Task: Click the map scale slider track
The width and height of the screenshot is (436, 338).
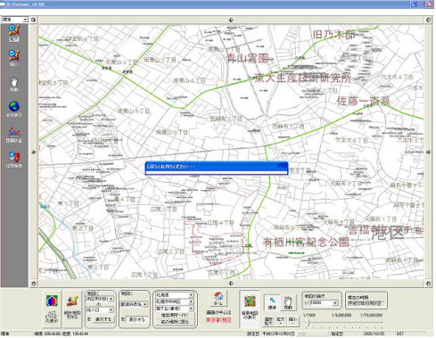Action: click(x=343, y=323)
